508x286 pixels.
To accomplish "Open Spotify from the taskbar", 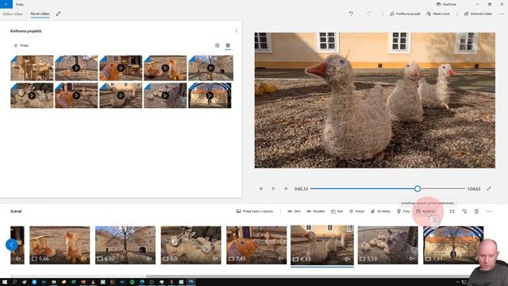I will pyautogui.click(x=133, y=282).
